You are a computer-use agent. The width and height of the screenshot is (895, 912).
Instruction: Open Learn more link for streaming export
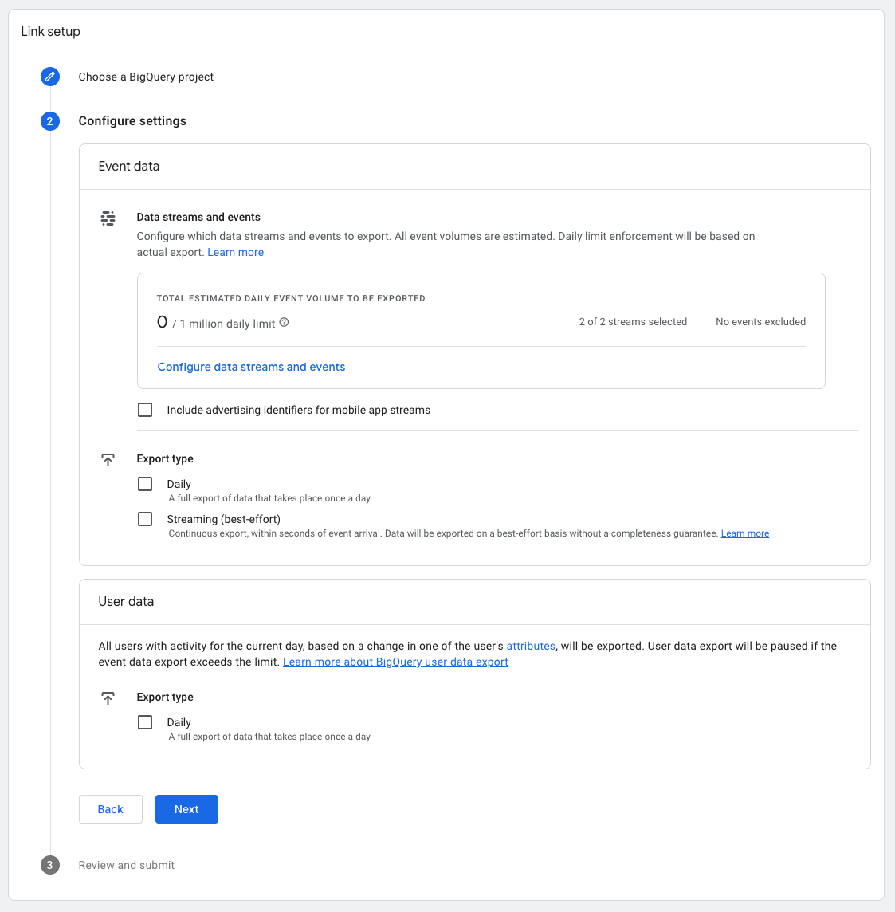click(744, 533)
